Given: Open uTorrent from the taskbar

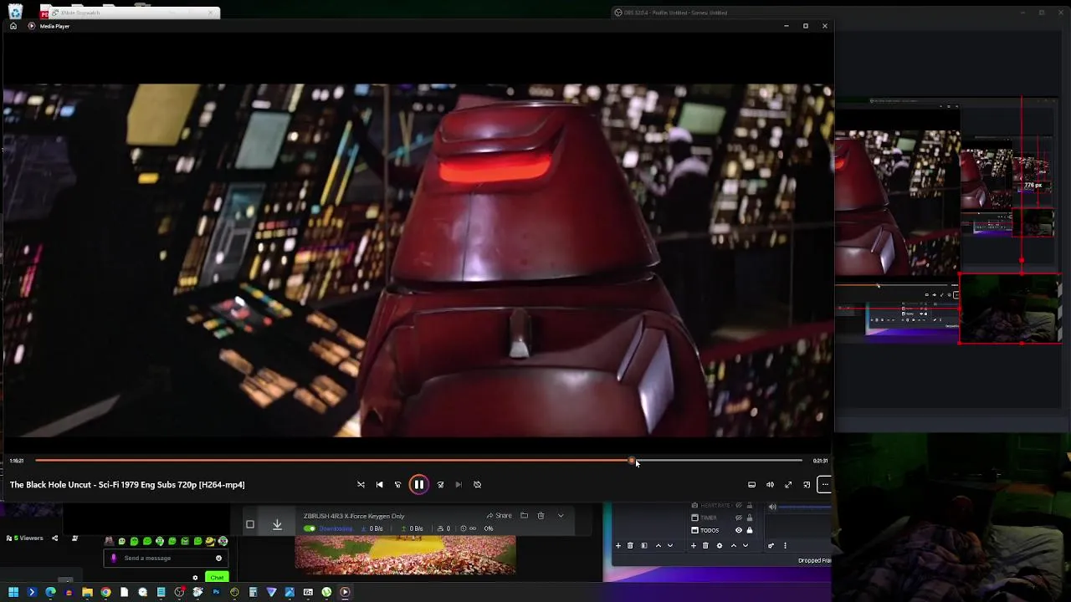Looking at the screenshot, I should (326, 592).
